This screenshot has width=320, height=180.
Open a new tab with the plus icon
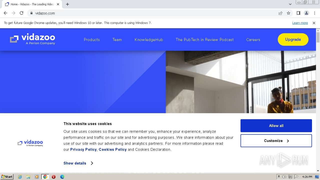(x=67, y=4)
